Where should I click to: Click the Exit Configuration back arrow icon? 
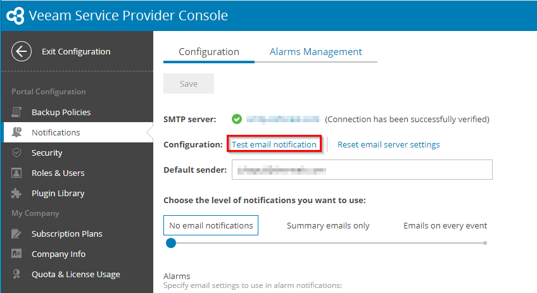tap(22, 51)
